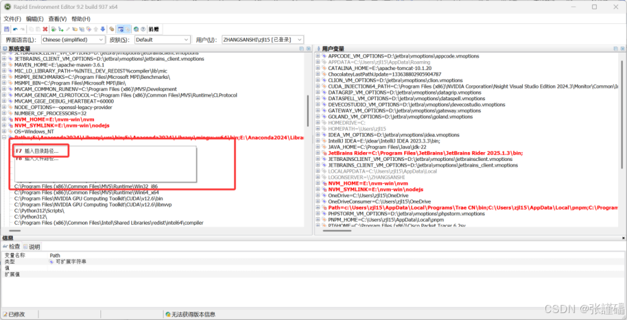Open the 皮肤 Default dropdown
627x320 pixels.
[162, 40]
